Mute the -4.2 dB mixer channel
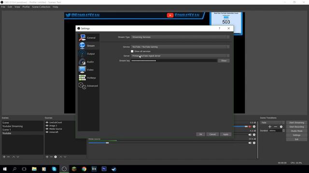Viewport: 309px width, 173px height. [x=250, y=135]
